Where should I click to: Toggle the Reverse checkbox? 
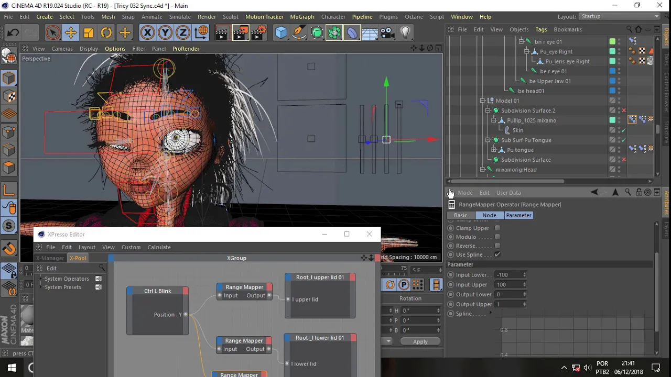497,246
